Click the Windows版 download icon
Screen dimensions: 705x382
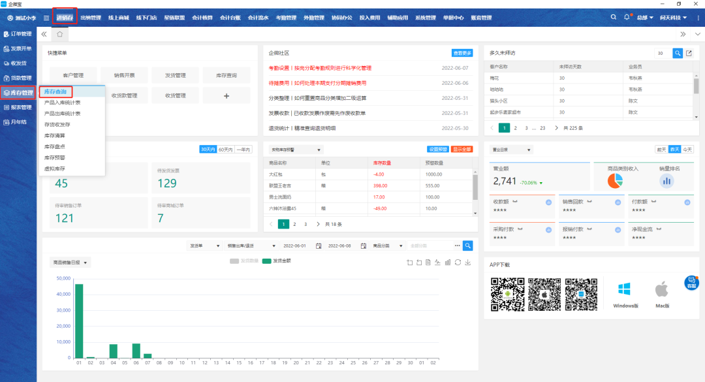tap(625, 290)
